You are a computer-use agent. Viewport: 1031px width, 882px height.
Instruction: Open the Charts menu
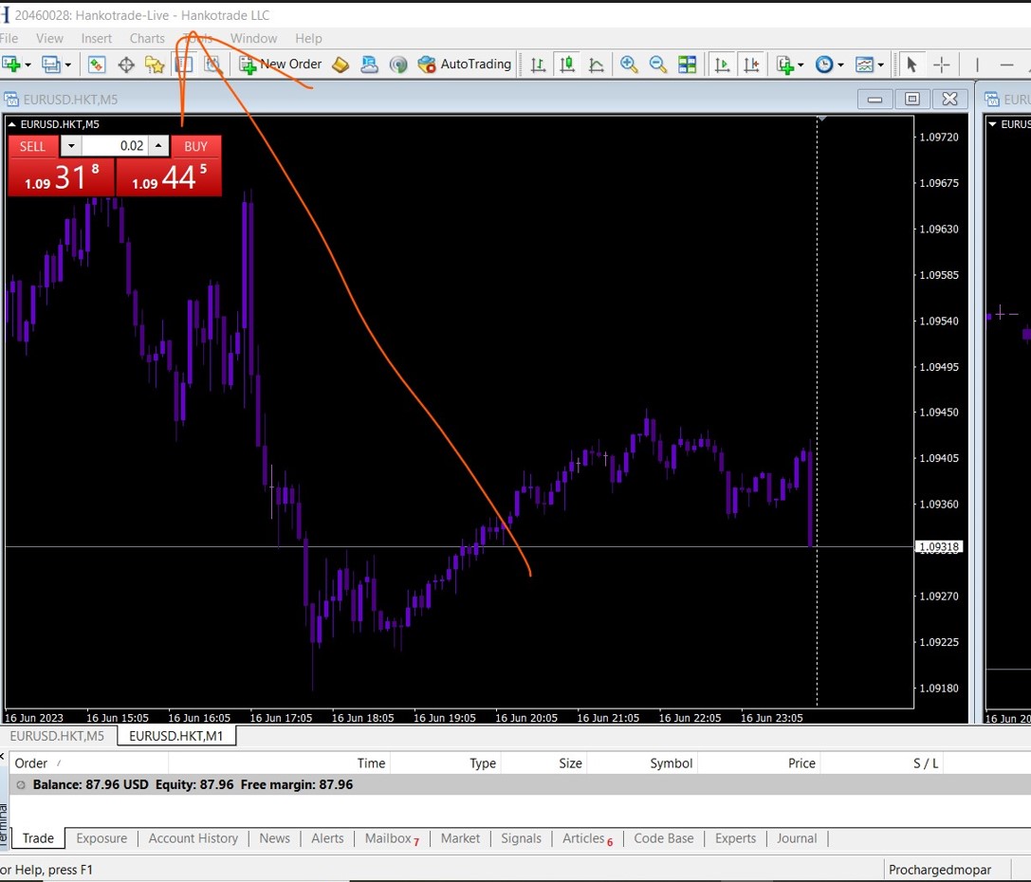(147, 38)
